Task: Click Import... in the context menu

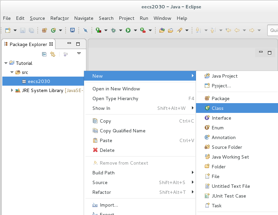Action: (x=140, y=205)
